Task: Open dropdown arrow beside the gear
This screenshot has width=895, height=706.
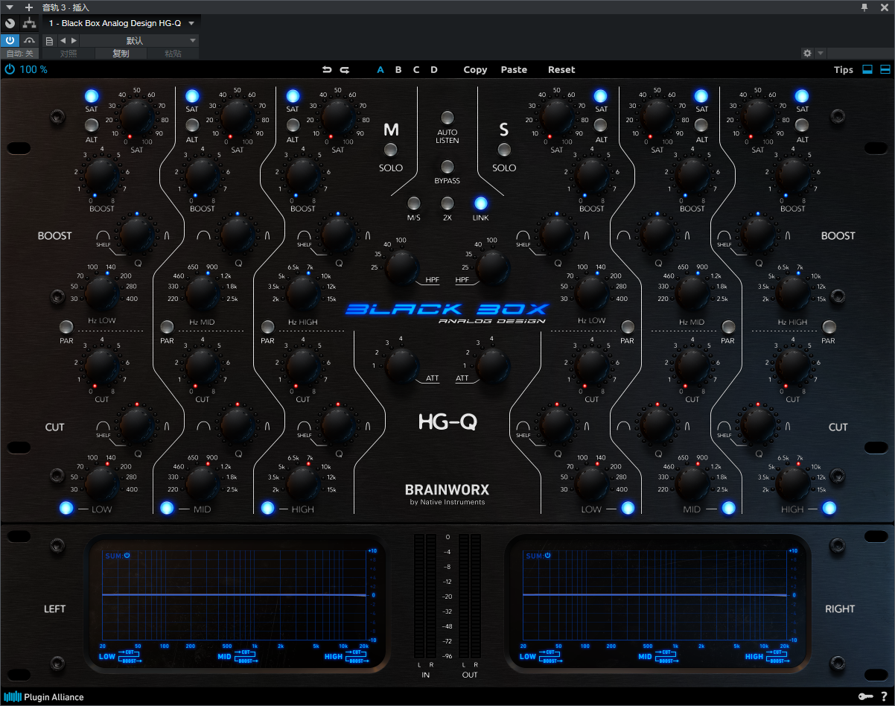Action: 821,54
